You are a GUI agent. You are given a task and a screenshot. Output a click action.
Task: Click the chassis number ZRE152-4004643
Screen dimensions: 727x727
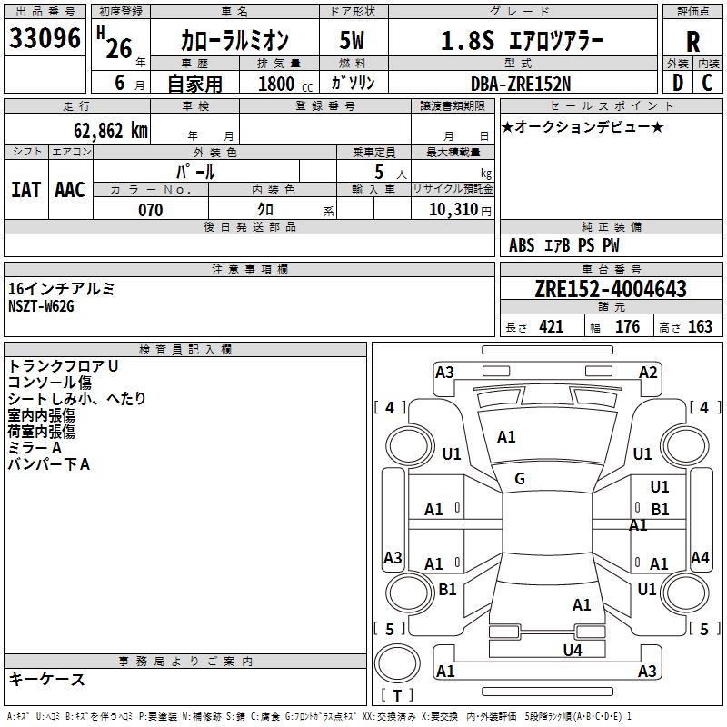(610, 290)
